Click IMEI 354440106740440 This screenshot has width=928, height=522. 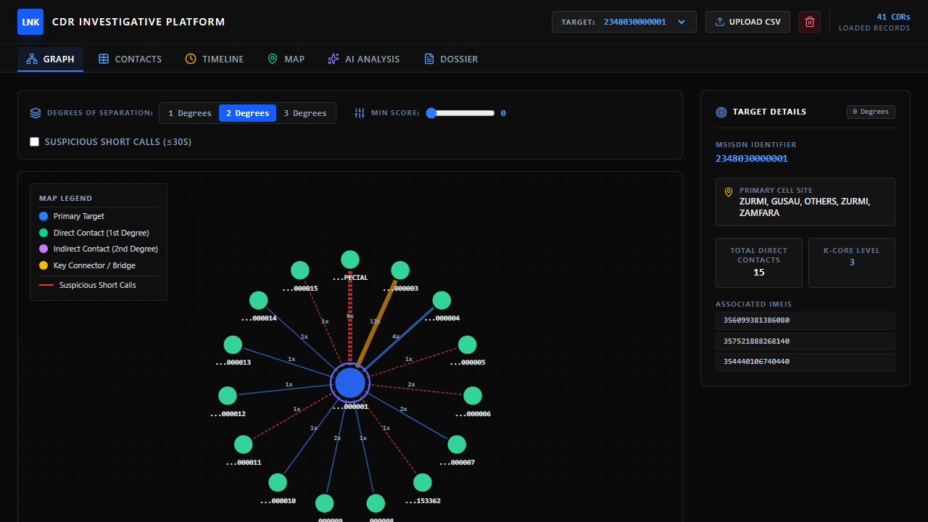point(805,362)
